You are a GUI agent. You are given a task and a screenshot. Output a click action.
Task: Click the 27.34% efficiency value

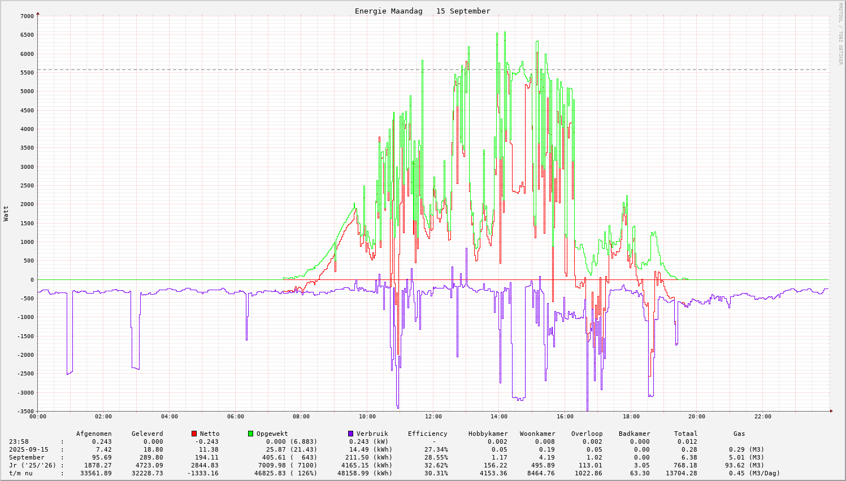(436, 449)
